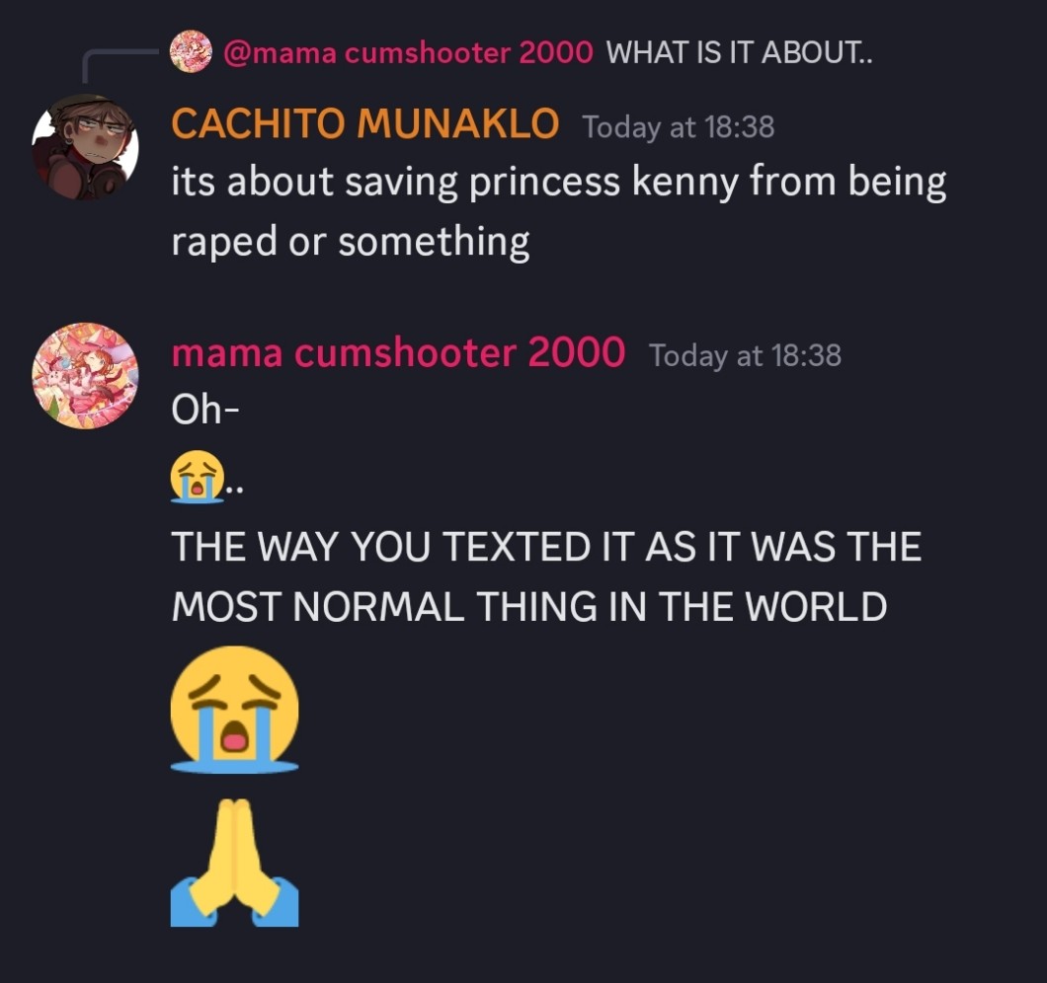The image size is (1047, 983).
Task: Click the large folded hands emoji
Action: tap(234, 862)
